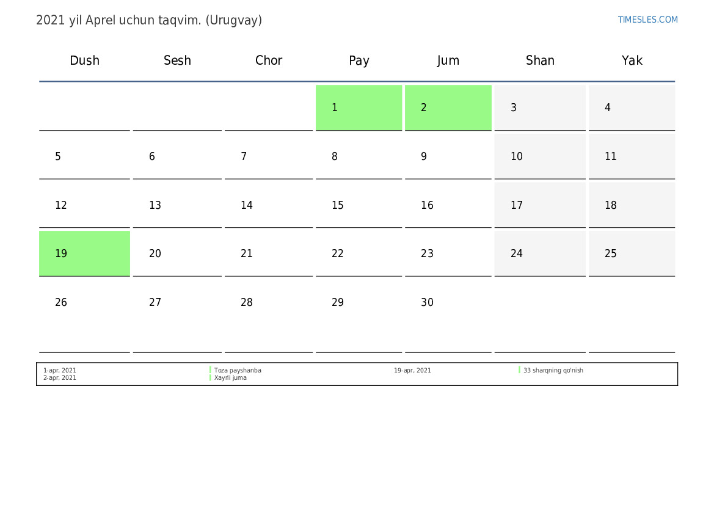Click the green holiday cell for April 2
This screenshot has height=505, width=714.
coord(448,107)
